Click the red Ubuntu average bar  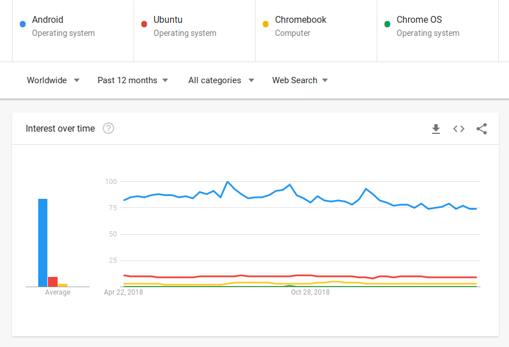tap(53, 280)
